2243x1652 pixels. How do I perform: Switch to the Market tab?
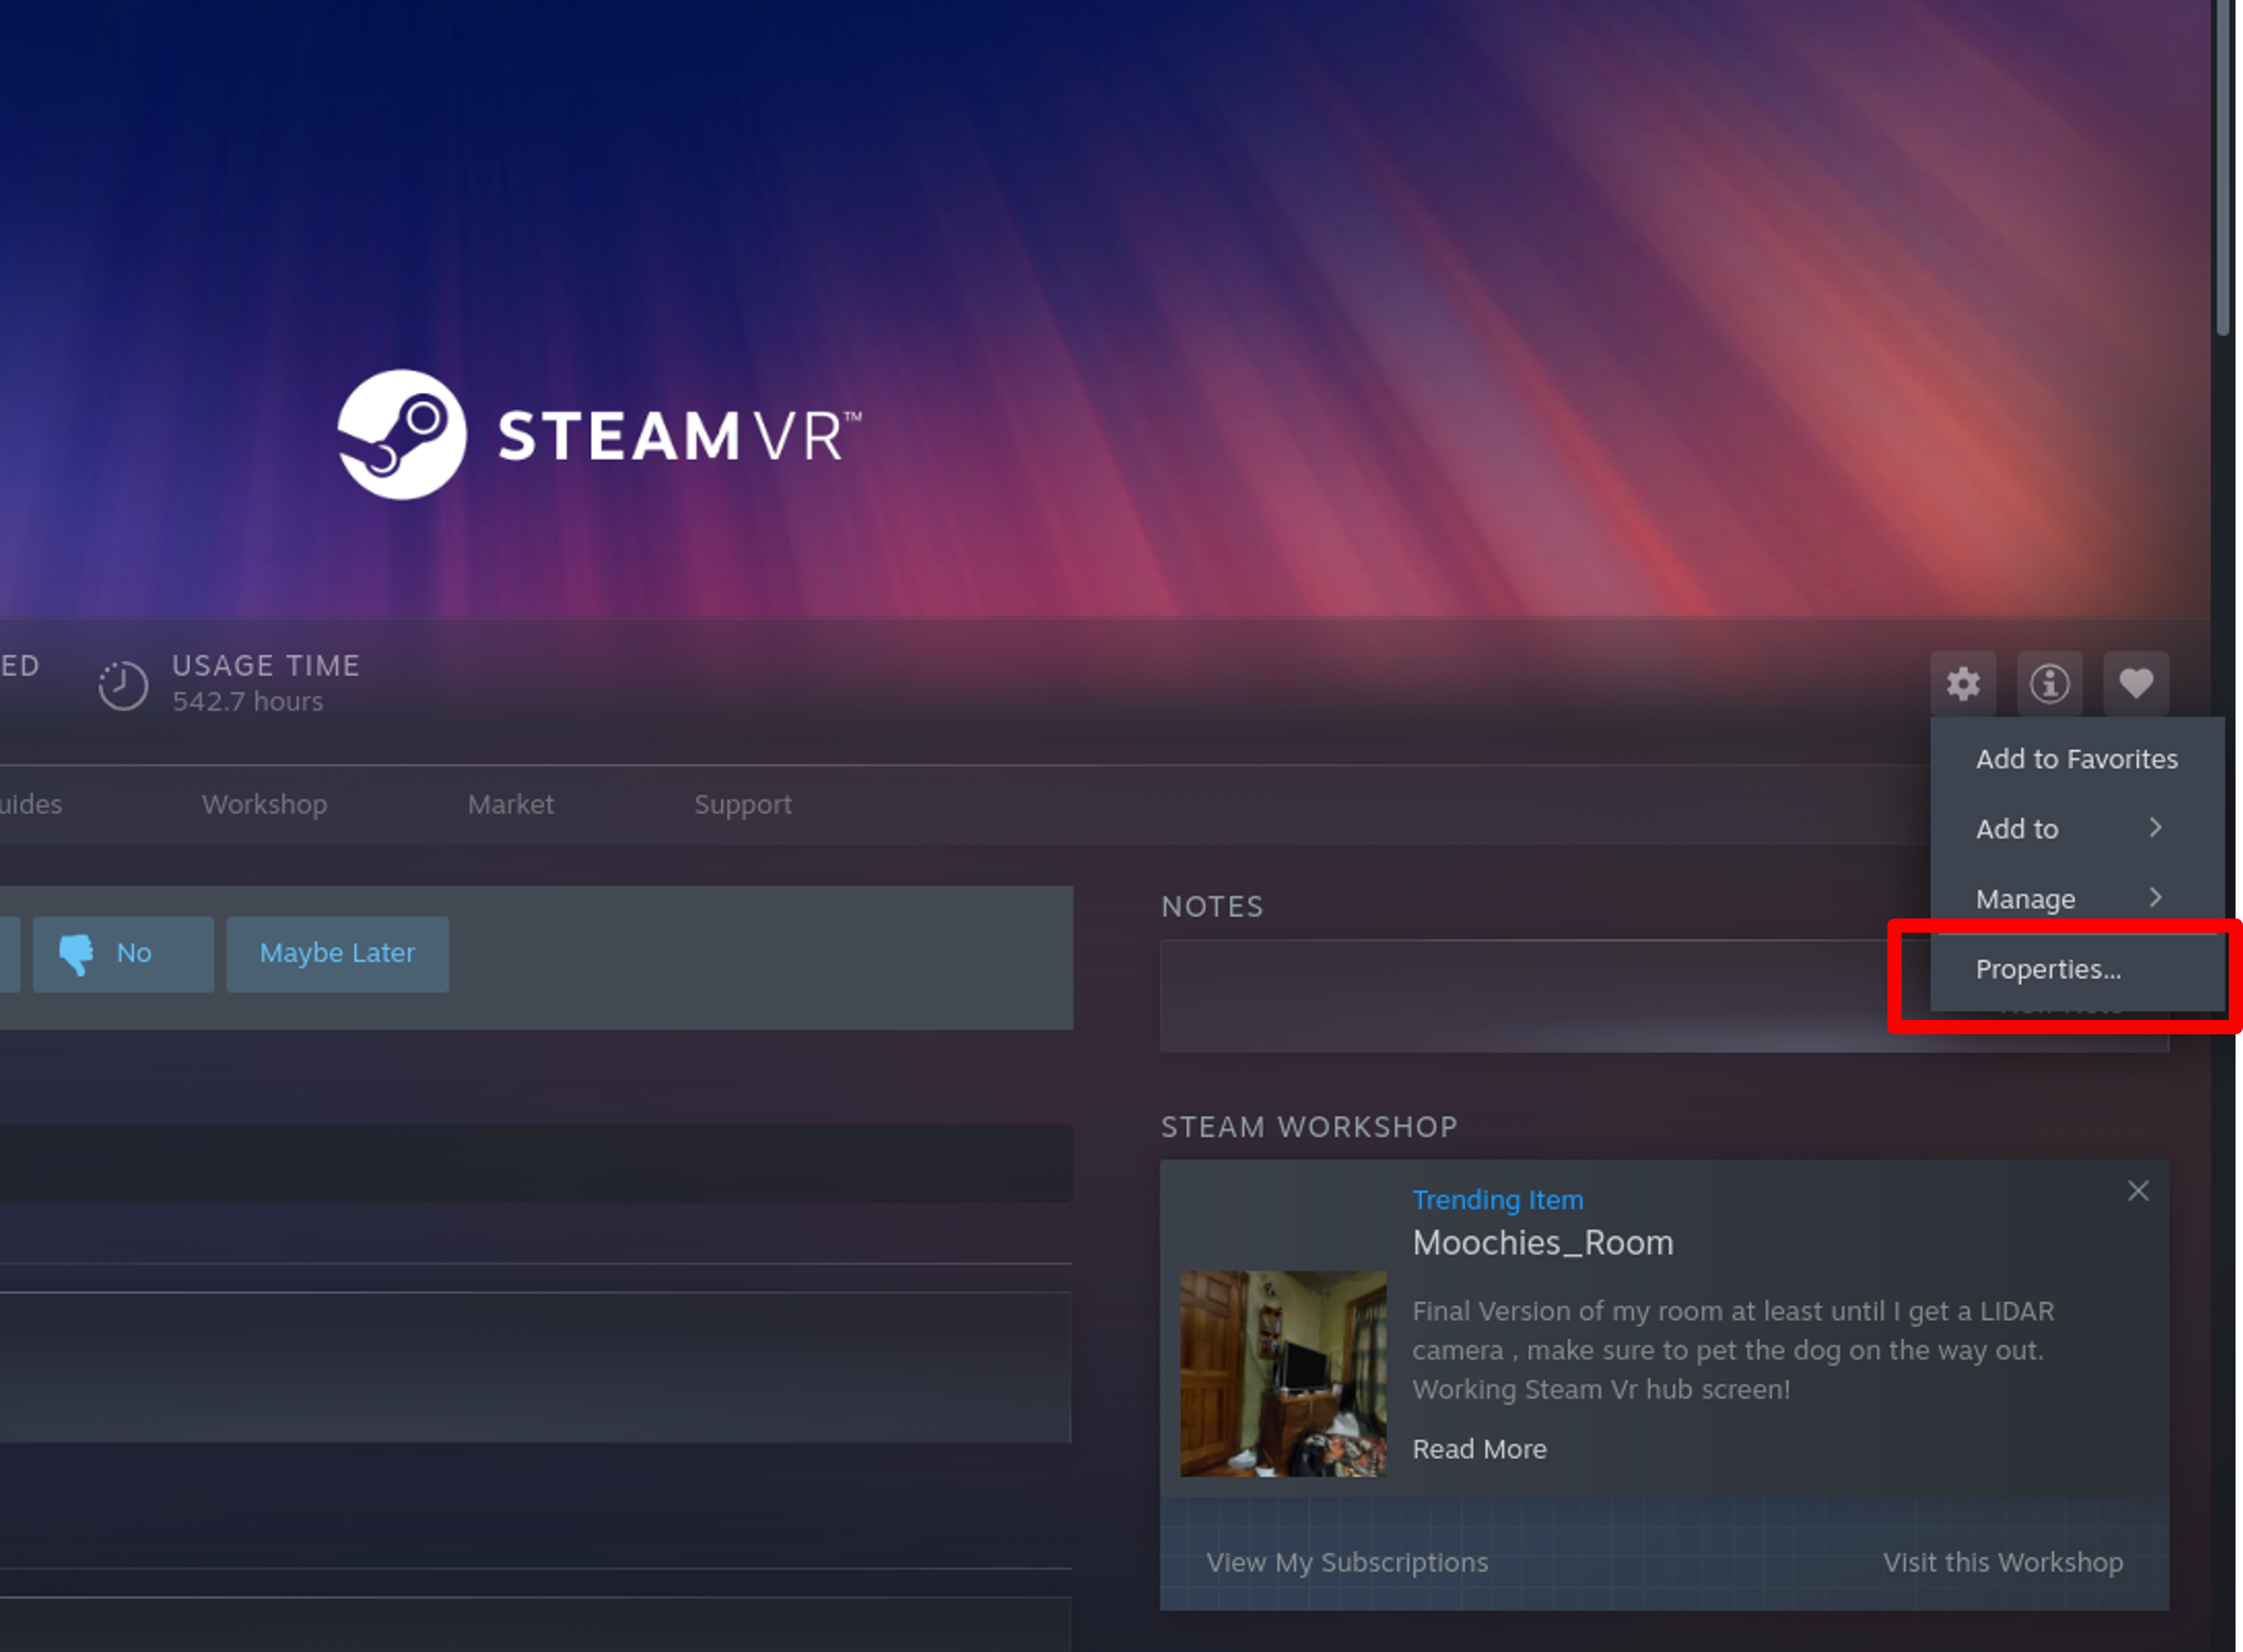click(510, 804)
